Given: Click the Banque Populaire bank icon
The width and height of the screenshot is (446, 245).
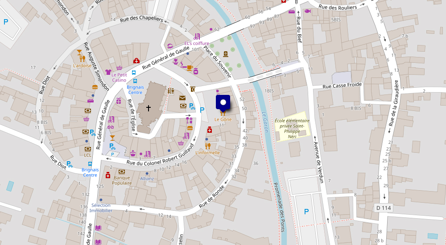Looking at the screenshot, I should click(122, 171).
